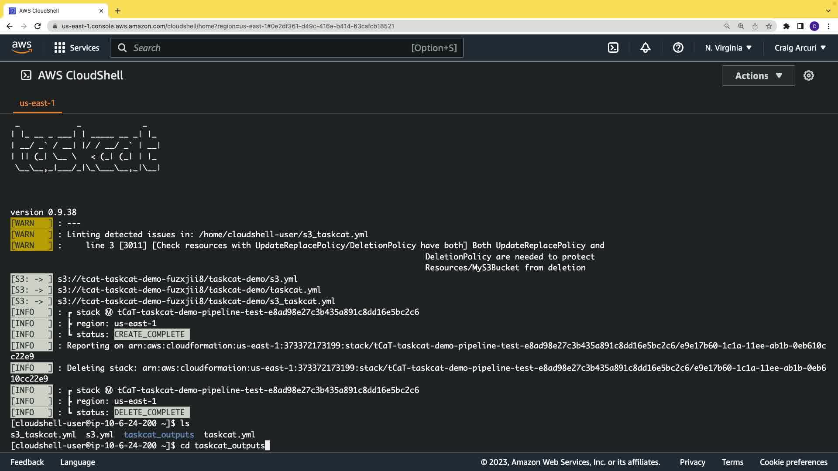838x471 pixels.
Task: Open the help question mark menu
Action: pyautogui.click(x=678, y=48)
